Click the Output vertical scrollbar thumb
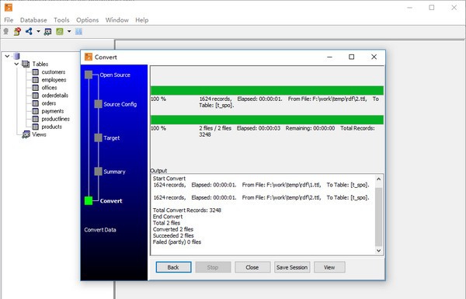The height and width of the screenshot is (299, 466). (x=379, y=217)
